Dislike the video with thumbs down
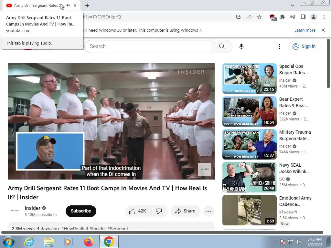The height and width of the screenshot is (248, 331). tap(159, 211)
